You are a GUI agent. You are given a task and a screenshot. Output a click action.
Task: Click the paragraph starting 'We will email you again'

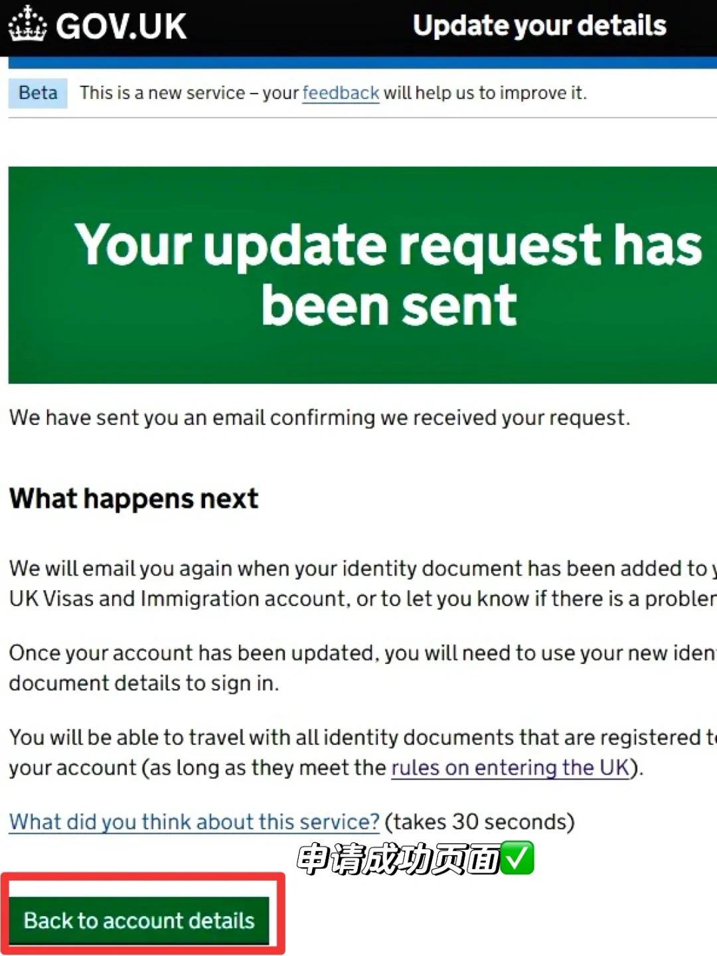tap(362, 584)
